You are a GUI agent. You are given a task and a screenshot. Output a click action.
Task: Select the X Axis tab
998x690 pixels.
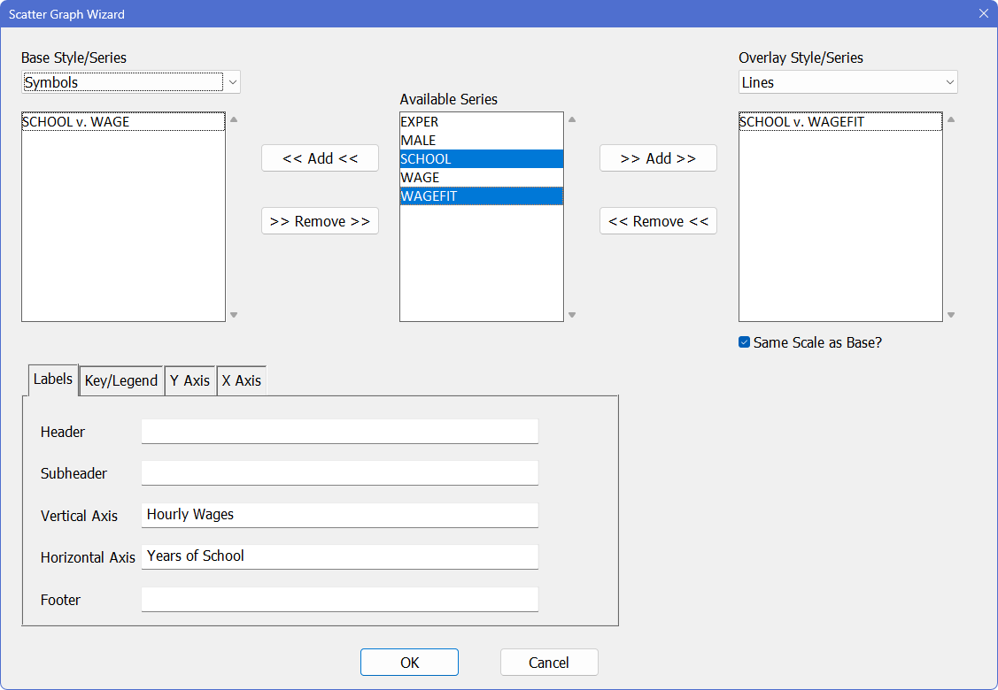point(241,380)
